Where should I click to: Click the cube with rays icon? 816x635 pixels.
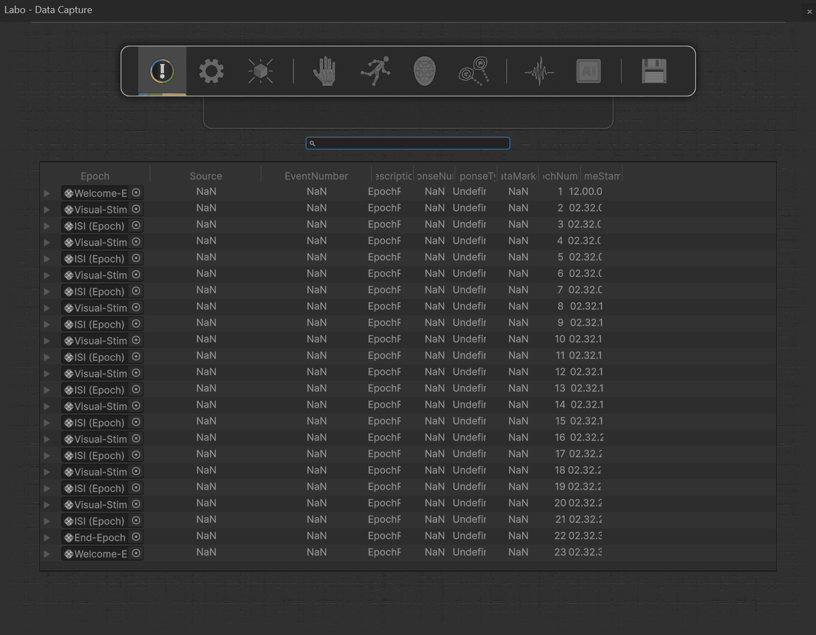tap(261, 71)
